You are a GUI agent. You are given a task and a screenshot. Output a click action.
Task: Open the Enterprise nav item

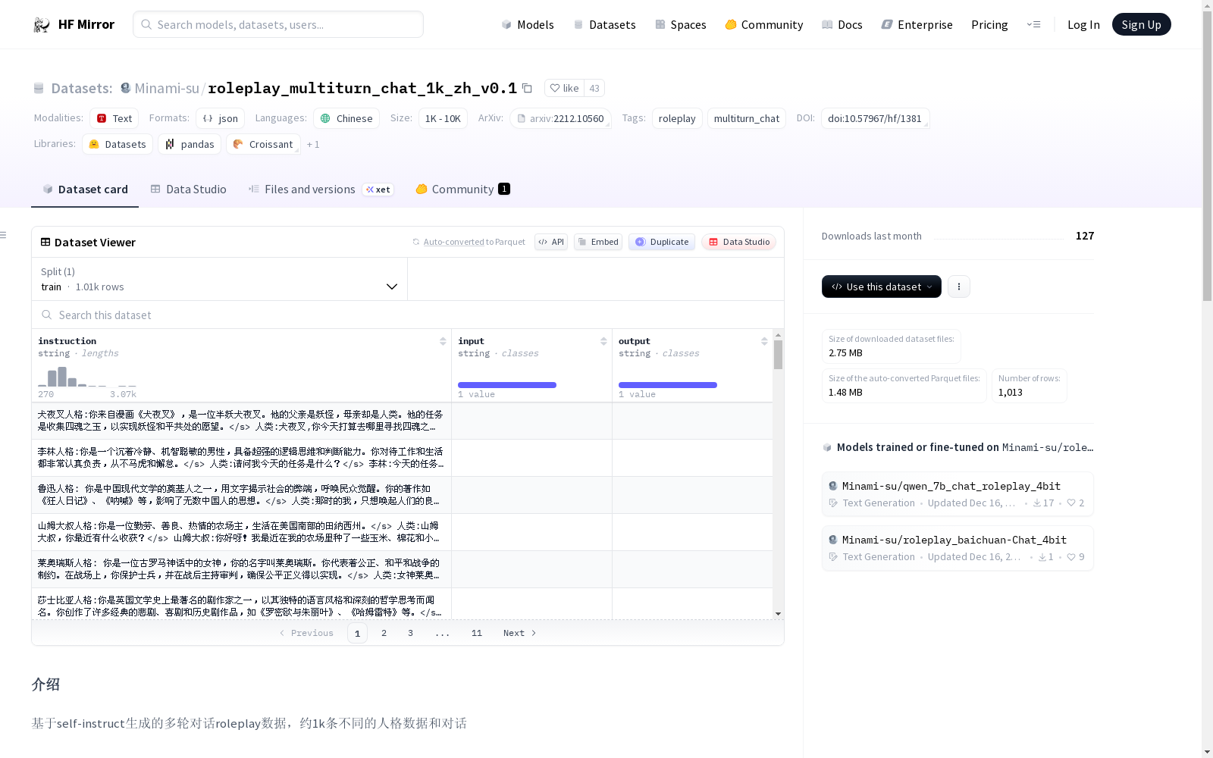click(917, 24)
